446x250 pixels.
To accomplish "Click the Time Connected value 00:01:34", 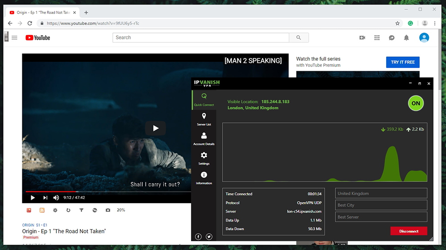I will pyautogui.click(x=314, y=194).
